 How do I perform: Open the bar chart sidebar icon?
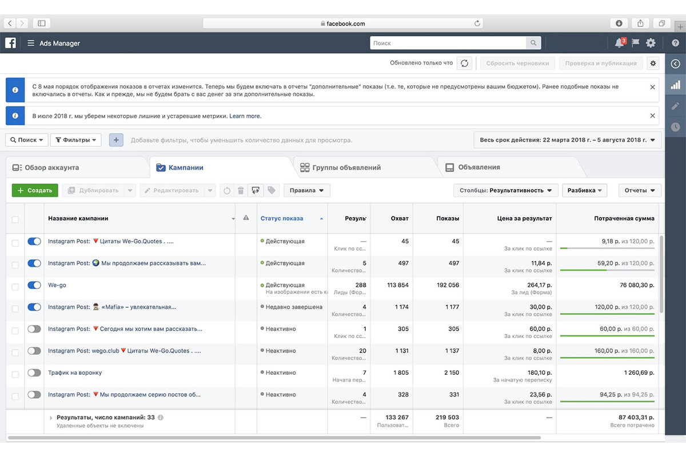675,85
